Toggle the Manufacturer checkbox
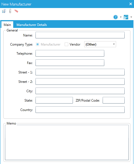This screenshot has height=164, width=134. [37, 44]
